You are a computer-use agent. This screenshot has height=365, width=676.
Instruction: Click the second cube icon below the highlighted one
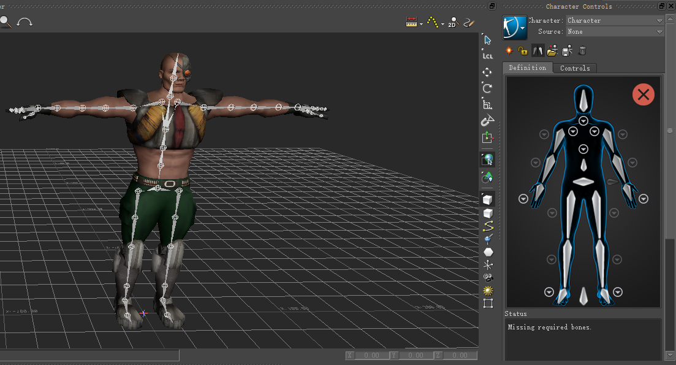pos(488,213)
